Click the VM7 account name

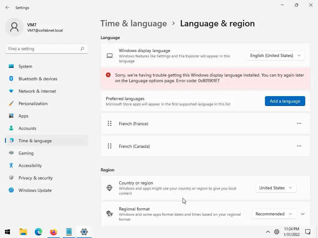pos(32,25)
